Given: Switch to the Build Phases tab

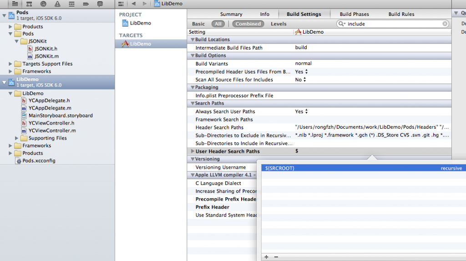Looking at the screenshot, I should coord(354,14).
